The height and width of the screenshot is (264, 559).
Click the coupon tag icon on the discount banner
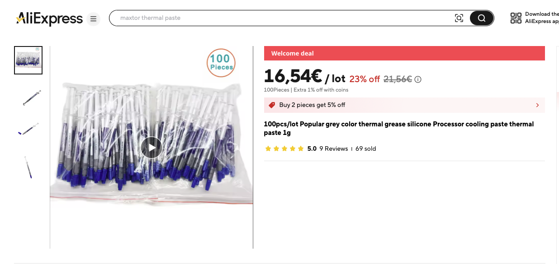272,105
